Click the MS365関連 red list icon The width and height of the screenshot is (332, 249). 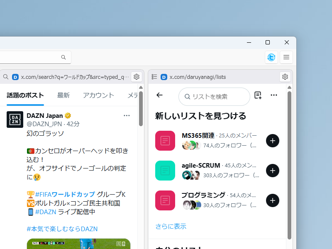tap(165, 141)
